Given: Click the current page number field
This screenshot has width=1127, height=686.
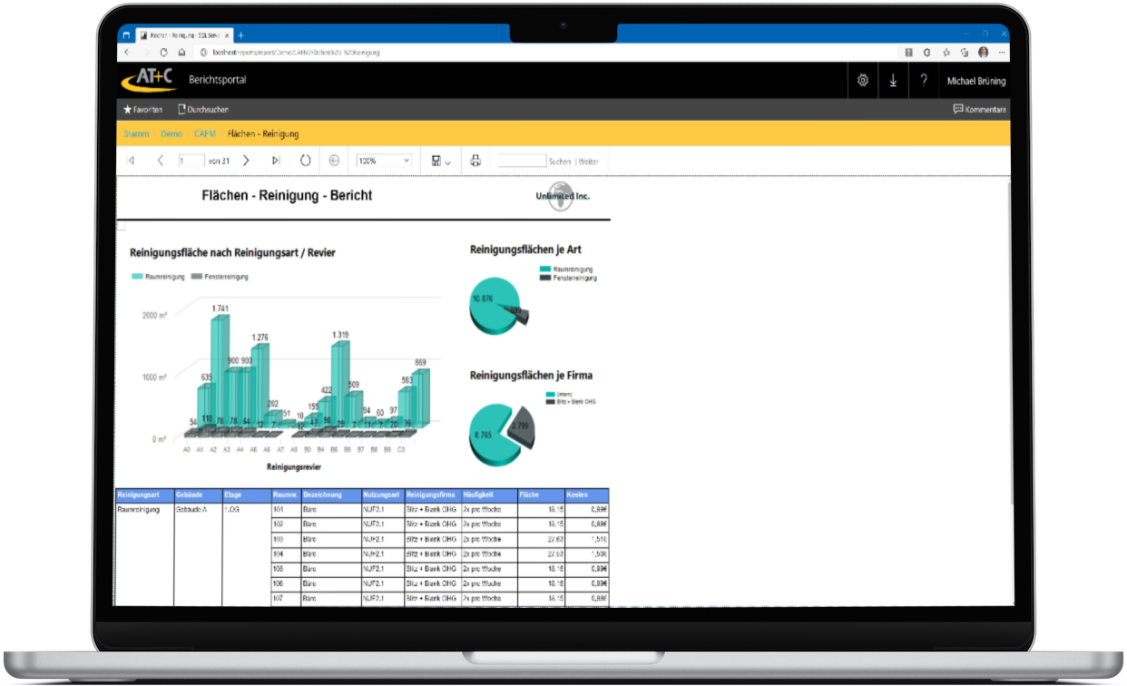Looking at the screenshot, I should [191, 161].
